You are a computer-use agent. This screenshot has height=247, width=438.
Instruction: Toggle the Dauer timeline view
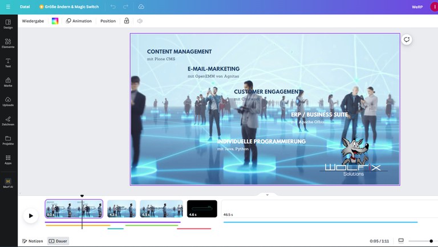click(x=58, y=241)
